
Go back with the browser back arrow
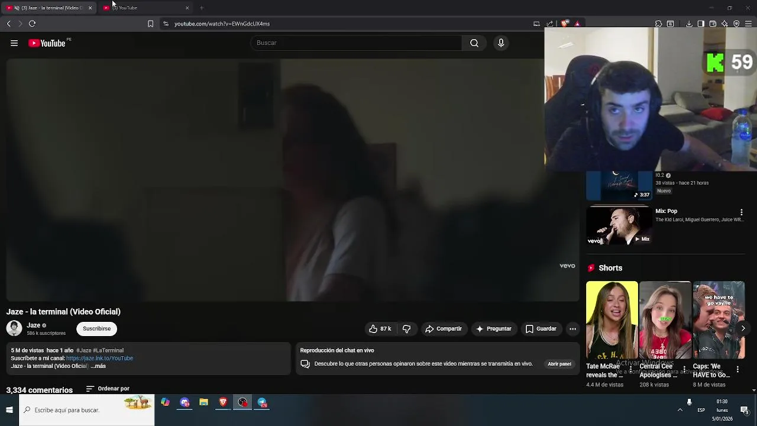pyautogui.click(x=8, y=24)
